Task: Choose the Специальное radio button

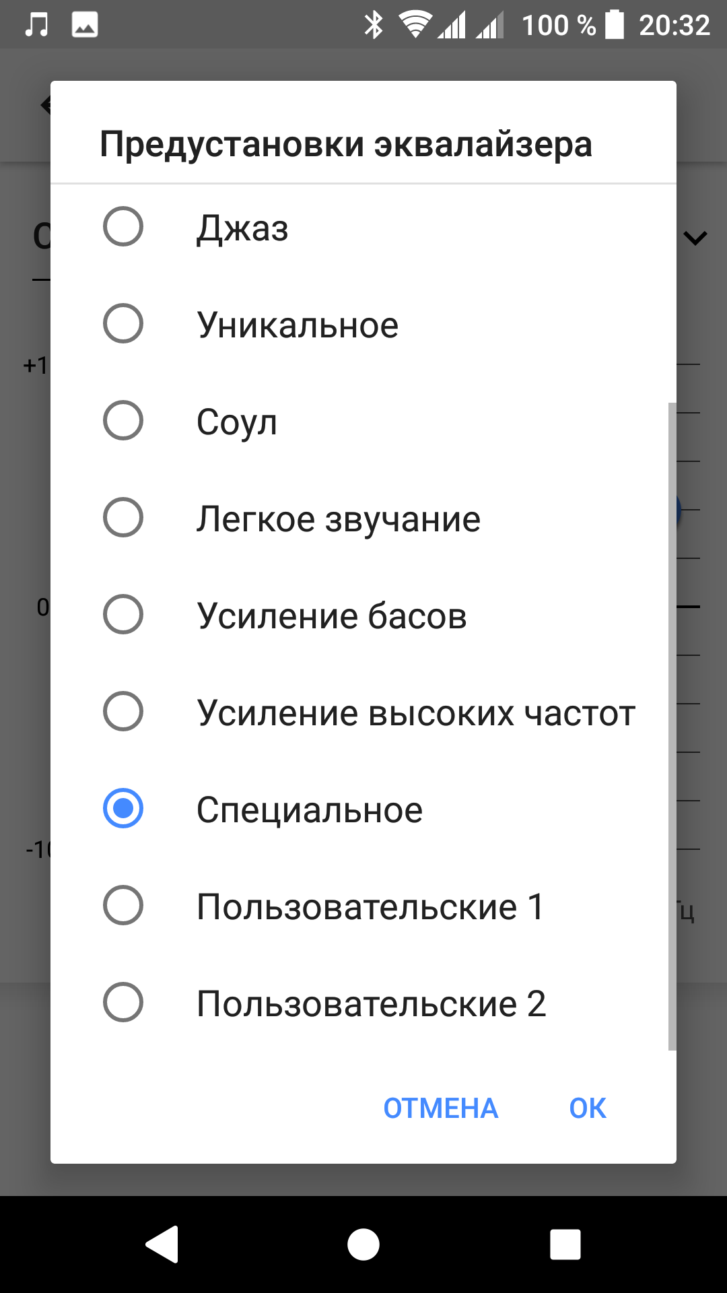Action: (123, 809)
